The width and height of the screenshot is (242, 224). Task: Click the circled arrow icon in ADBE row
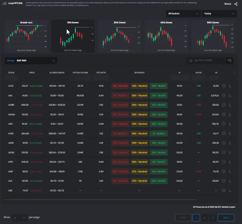223,105
